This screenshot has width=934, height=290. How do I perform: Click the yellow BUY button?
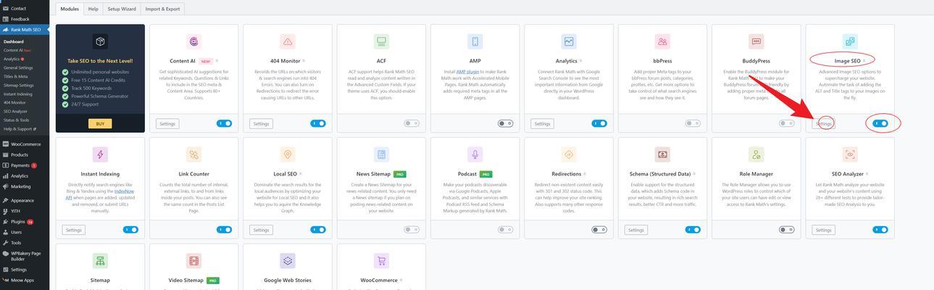coord(100,123)
